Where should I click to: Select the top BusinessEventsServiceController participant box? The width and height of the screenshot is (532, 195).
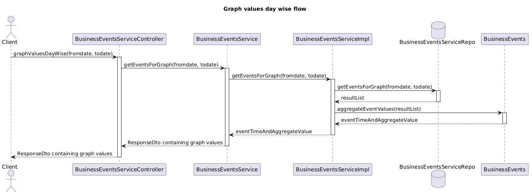(119, 39)
